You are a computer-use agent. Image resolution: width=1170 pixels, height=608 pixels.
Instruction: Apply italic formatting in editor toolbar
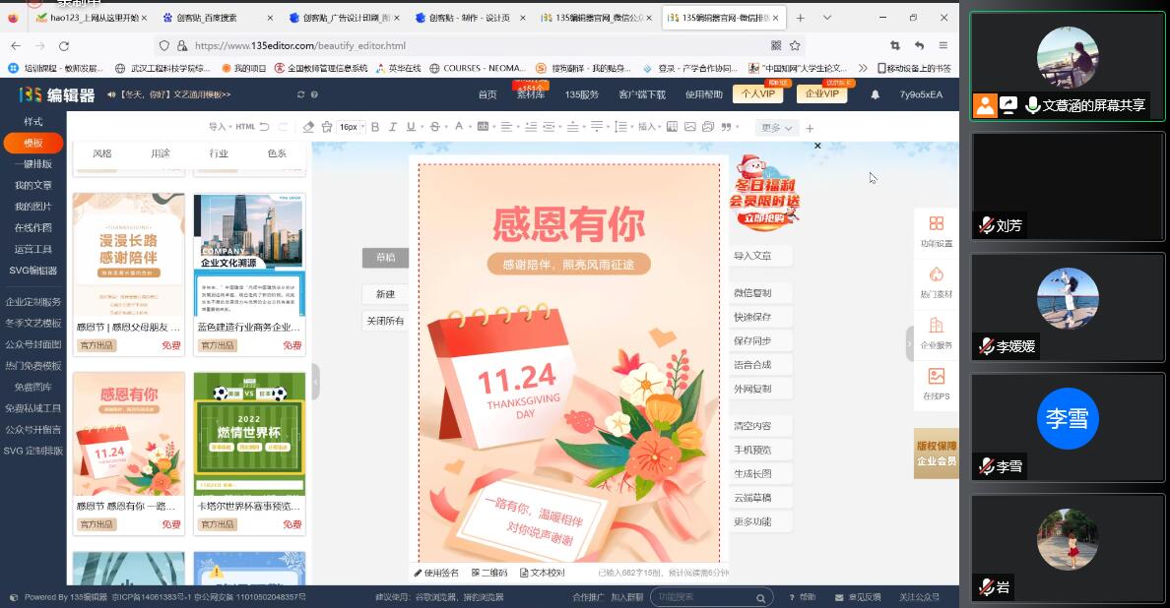point(391,127)
